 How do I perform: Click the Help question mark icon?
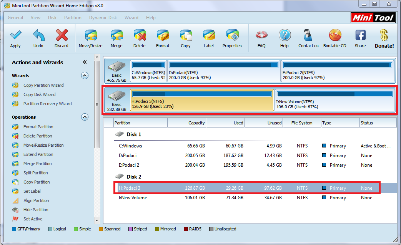(x=285, y=35)
